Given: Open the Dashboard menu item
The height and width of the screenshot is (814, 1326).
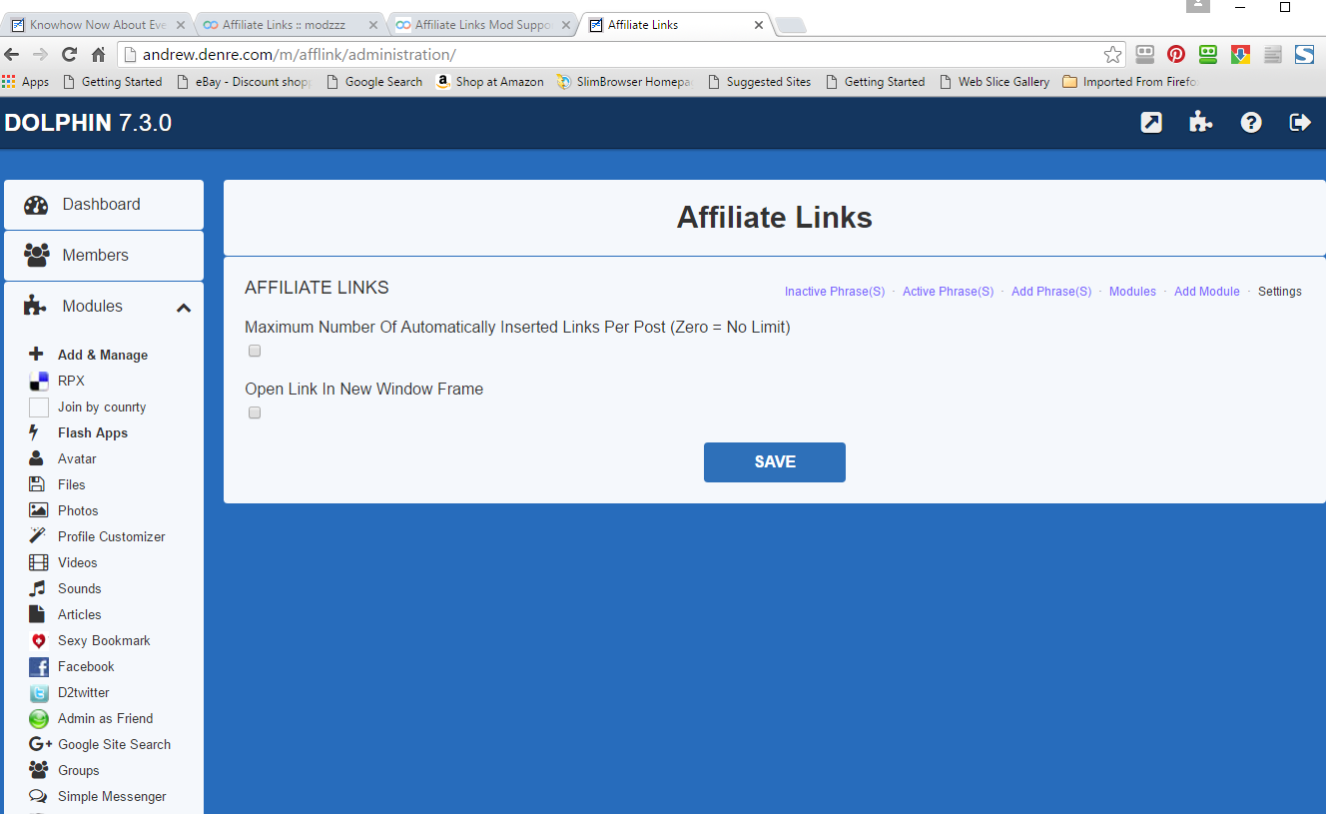Looking at the screenshot, I should pos(104,205).
